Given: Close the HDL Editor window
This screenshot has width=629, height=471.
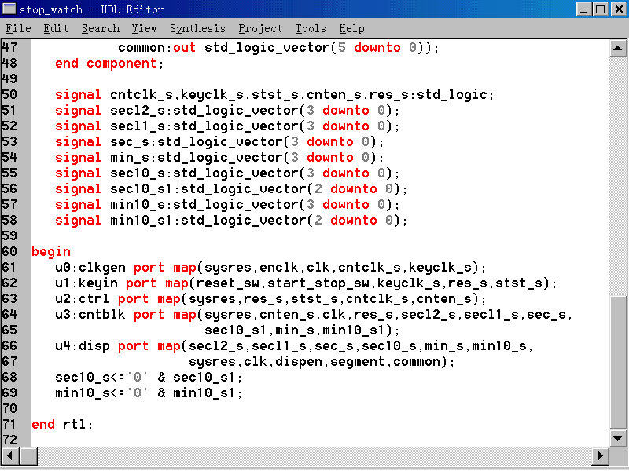Looking at the screenshot, I should [x=618, y=9].
